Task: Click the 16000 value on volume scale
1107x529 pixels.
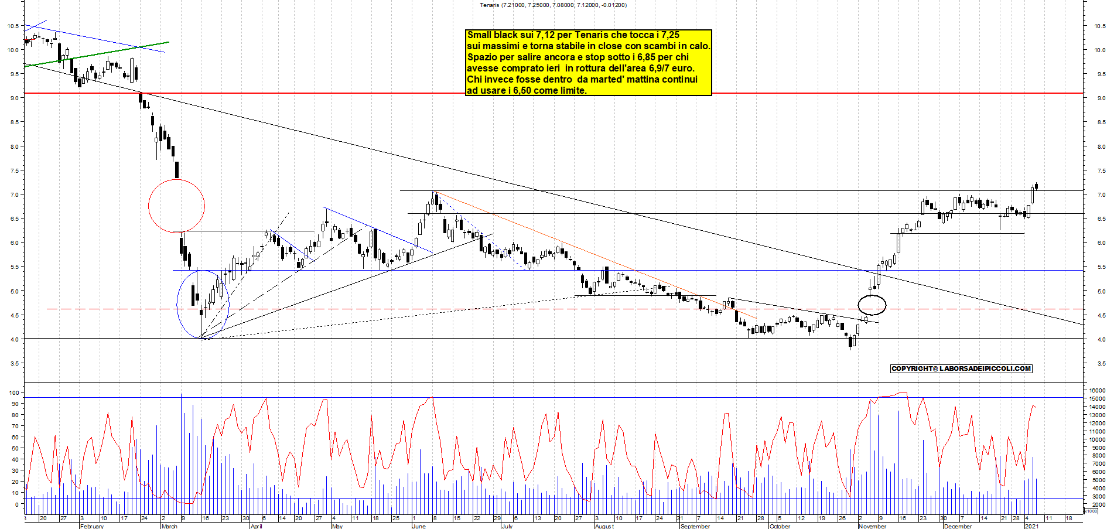Action: (1097, 390)
